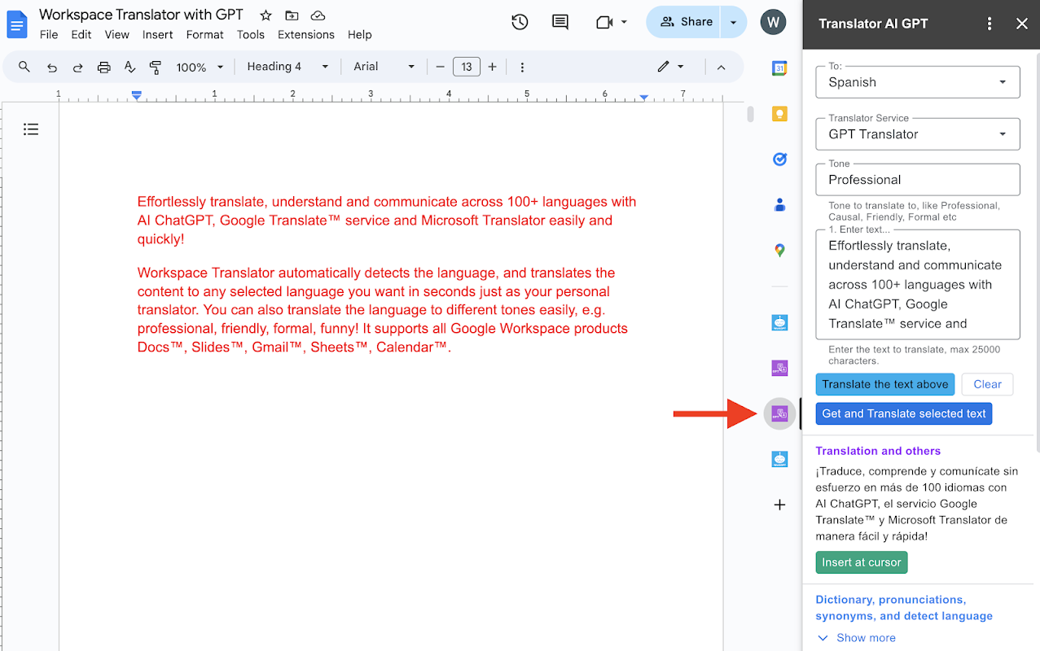This screenshot has width=1040, height=651.
Task: Close the Translator AI GPT panel
Action: coord(1022,24)
